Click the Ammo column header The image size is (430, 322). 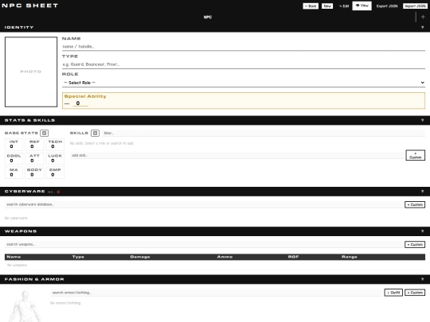[225, 257]
